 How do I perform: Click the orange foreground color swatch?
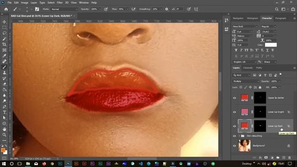3,150
